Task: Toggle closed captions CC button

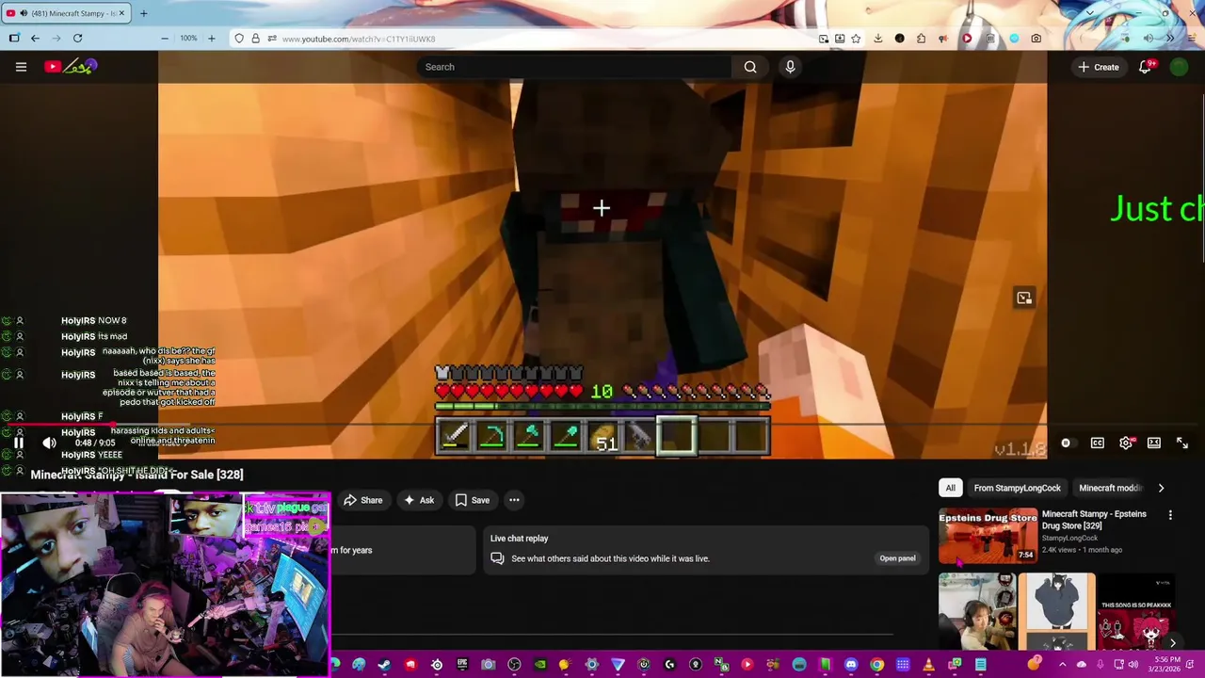Action: pyautogui.click(x=1098, y=444)
